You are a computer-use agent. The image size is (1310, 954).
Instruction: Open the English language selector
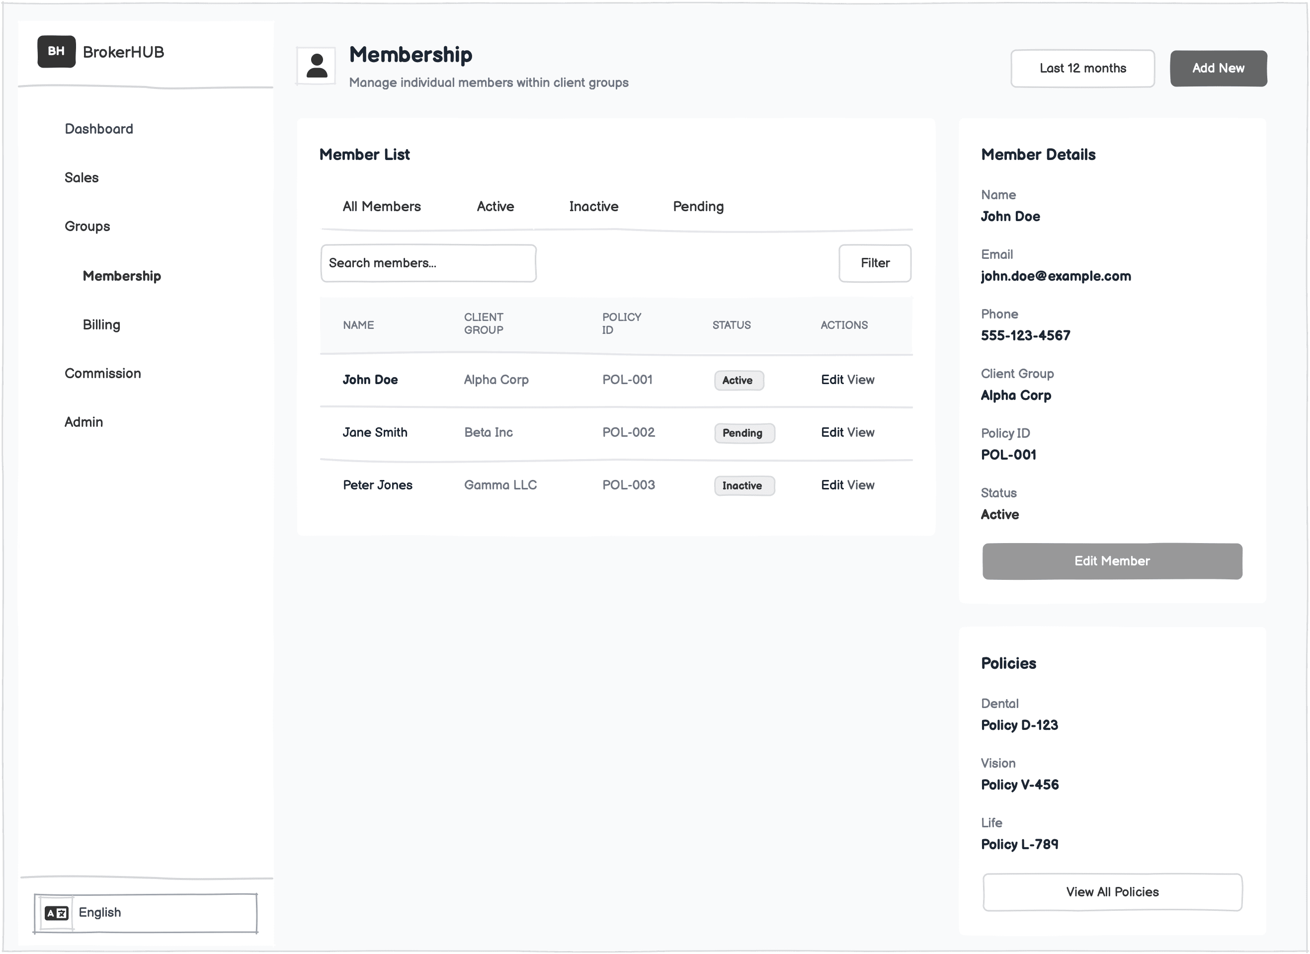[x=146, y=913]
